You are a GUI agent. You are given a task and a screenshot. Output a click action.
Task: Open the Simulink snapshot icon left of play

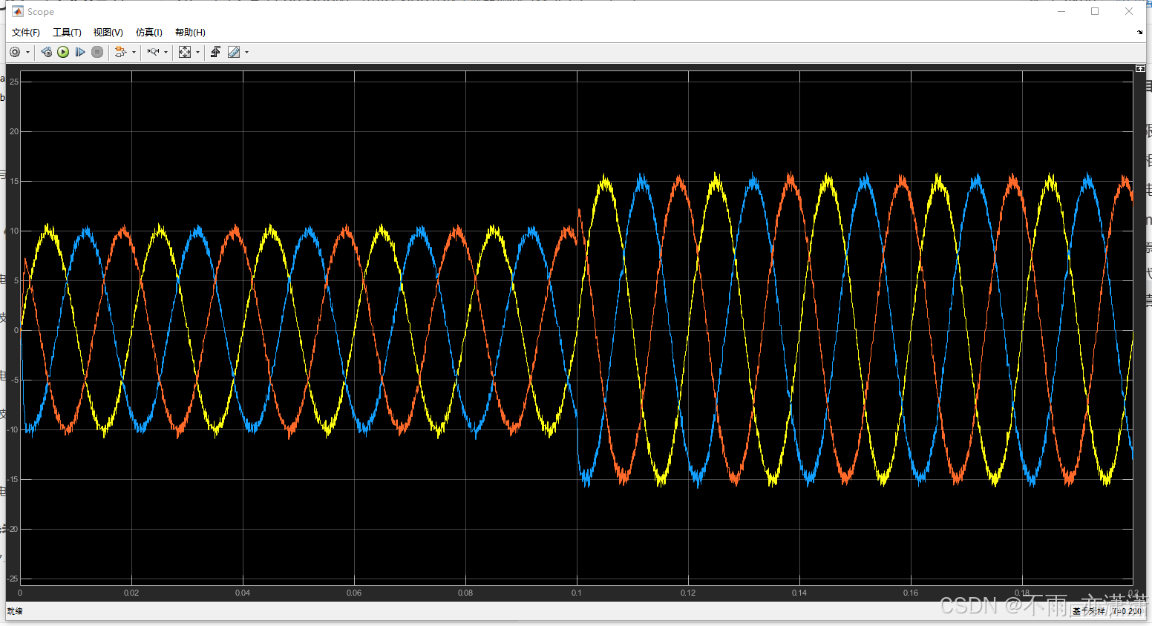click(x=45, y=52)
